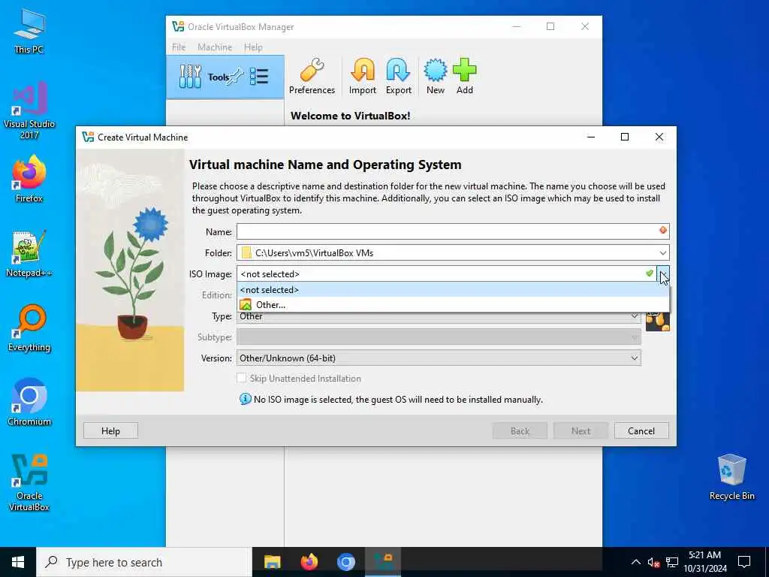Click the green Add machine icon
769x577 pixels.
[464, 77]
